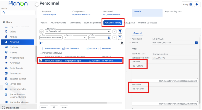Click the All selection button
This screenshot has height=110, width=202.
click(54, 107)
